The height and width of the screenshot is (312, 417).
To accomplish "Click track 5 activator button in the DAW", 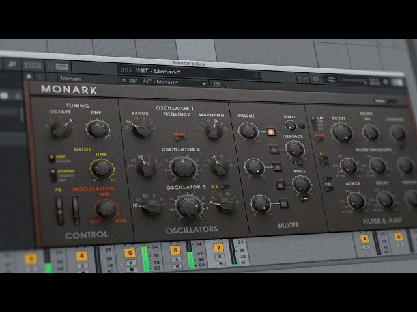I will 130,253.
